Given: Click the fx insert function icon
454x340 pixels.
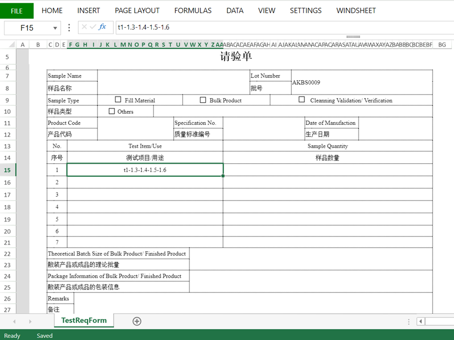Looking at the screenshot, I should point(102,27).
